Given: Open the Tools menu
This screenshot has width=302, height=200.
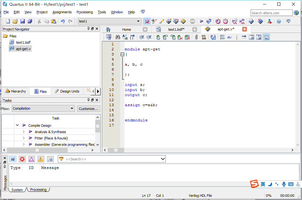Looking at the screenshot, I should click(102, 12).
